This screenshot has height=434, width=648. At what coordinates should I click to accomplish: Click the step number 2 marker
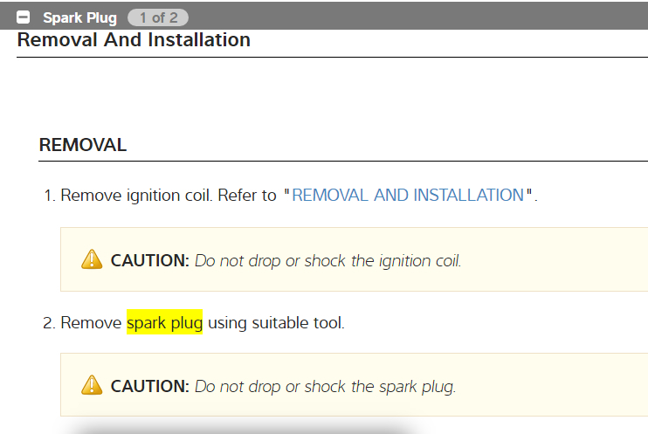click(49, 323)
